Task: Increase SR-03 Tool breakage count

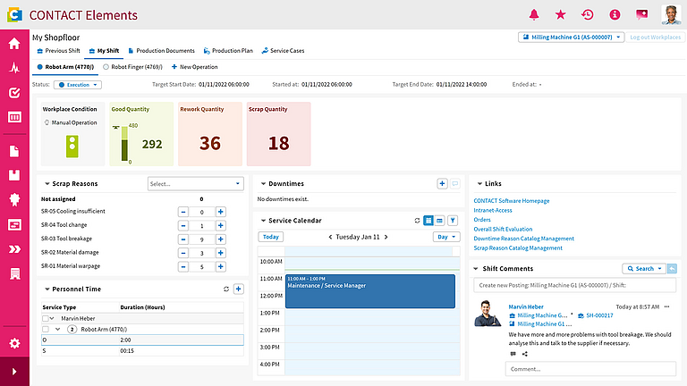Action: click(220, 239)
